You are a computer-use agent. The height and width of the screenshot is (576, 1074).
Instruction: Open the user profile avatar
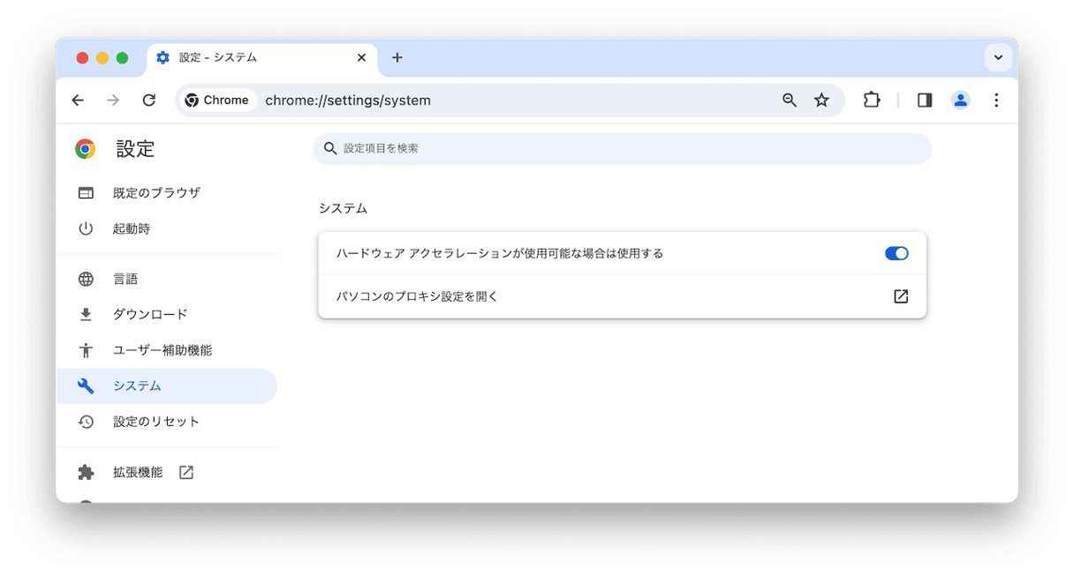(960, 101)
